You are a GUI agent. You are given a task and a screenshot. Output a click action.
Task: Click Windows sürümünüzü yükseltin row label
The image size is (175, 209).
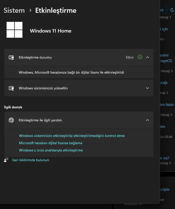tap(43, 88)
